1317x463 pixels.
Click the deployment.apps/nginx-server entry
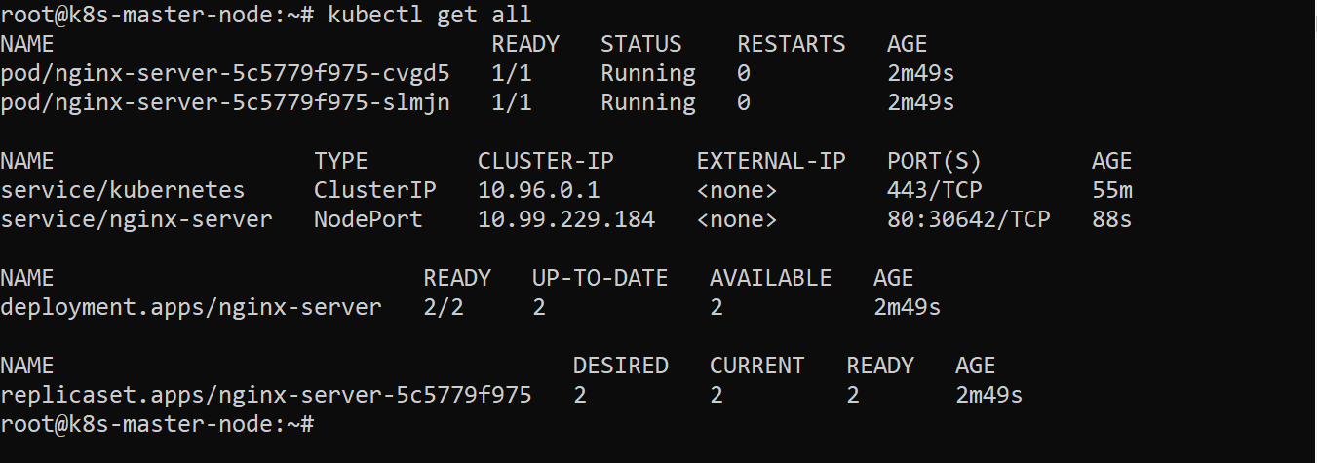tap(191, 307)
